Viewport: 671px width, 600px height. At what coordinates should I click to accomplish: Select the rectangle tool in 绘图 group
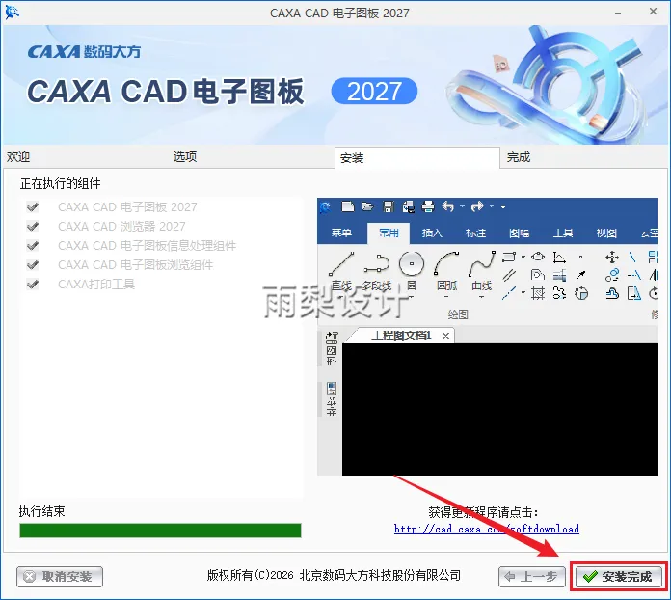tap(509, 257)
